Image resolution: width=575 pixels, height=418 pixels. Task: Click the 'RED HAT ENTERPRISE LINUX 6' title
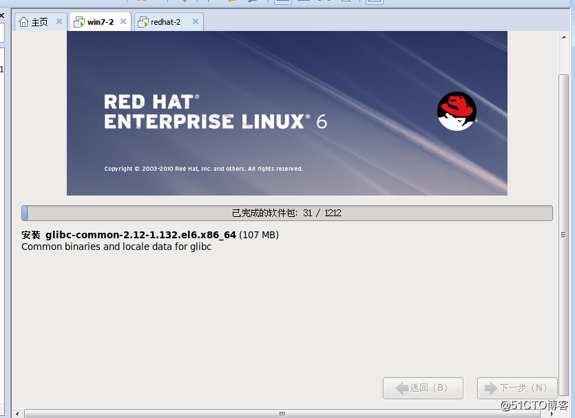pyautogui.click(x=216, y=112)
